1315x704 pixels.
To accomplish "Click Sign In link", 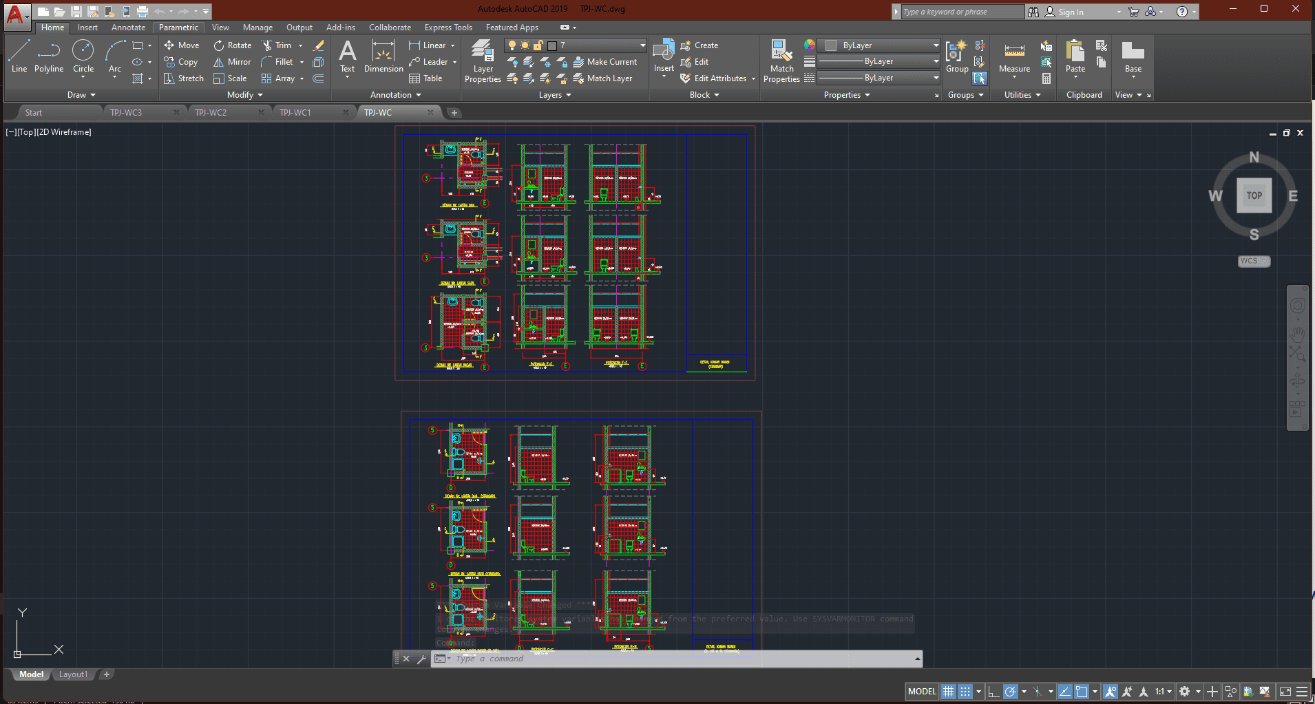I will (x=1071, y=12).
